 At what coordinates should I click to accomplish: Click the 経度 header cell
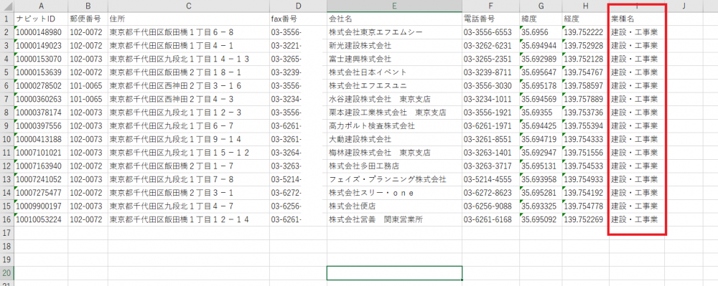point(586,19)
